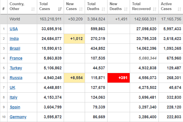Viewport: 183px width, 122px height.
Task: Select USA active cases 5,997,433
Action: tap(172, 29)
